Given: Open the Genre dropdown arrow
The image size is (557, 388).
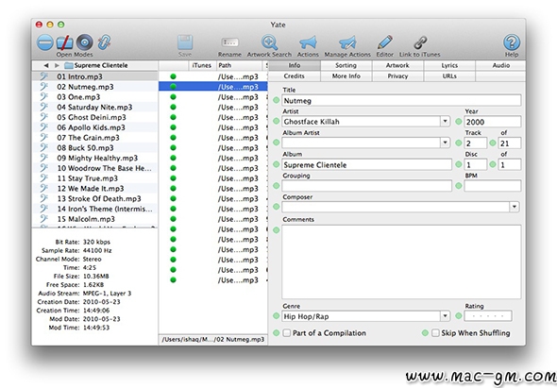Looking at the screenshot, I should 445,316.
